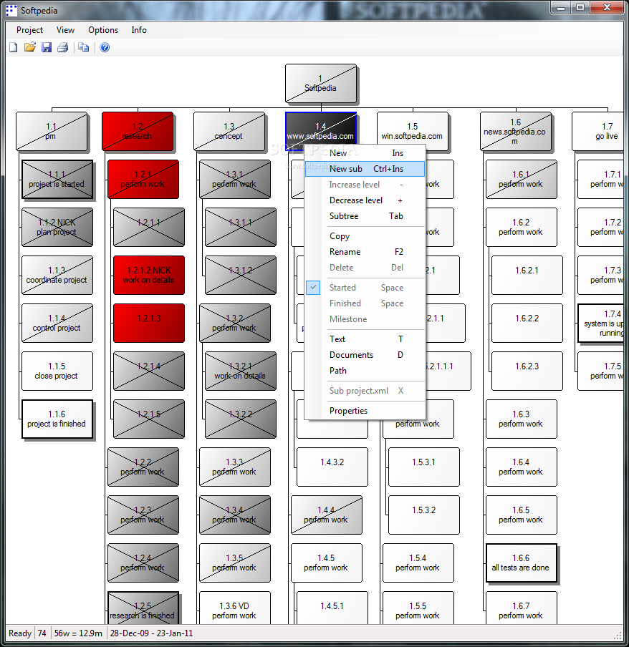Select node 1.3 concept

[x=229, y=131]
